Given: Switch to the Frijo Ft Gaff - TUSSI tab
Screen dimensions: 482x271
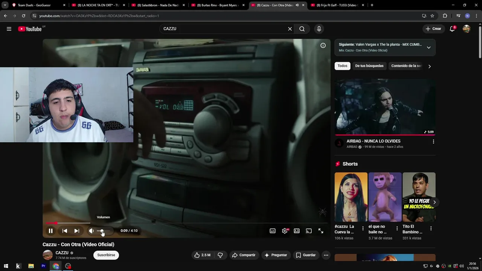Looking at the screenshot, I should (x=337, y=5).
